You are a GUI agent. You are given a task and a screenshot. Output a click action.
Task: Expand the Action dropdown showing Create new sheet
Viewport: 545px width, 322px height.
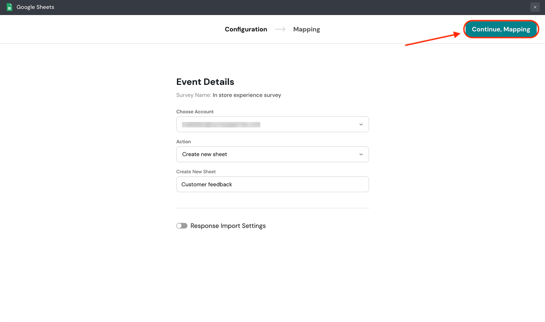pyautogui.click(x=272, y=154)
